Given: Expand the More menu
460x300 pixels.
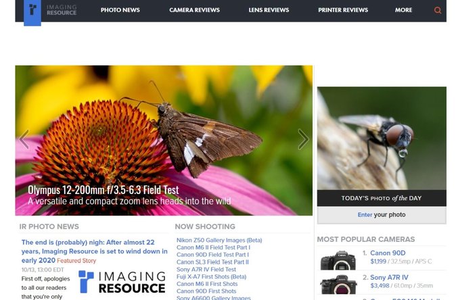Looking at the screenshot, I should pyautogui.click(x=403, y=10).
